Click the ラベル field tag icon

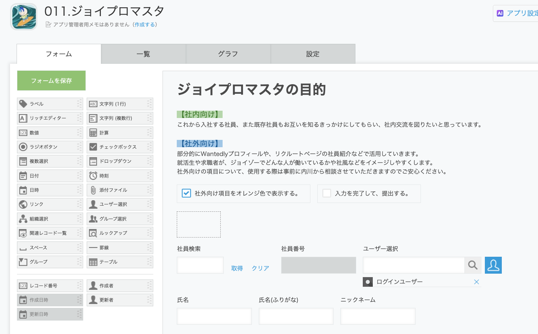point(23,104)
